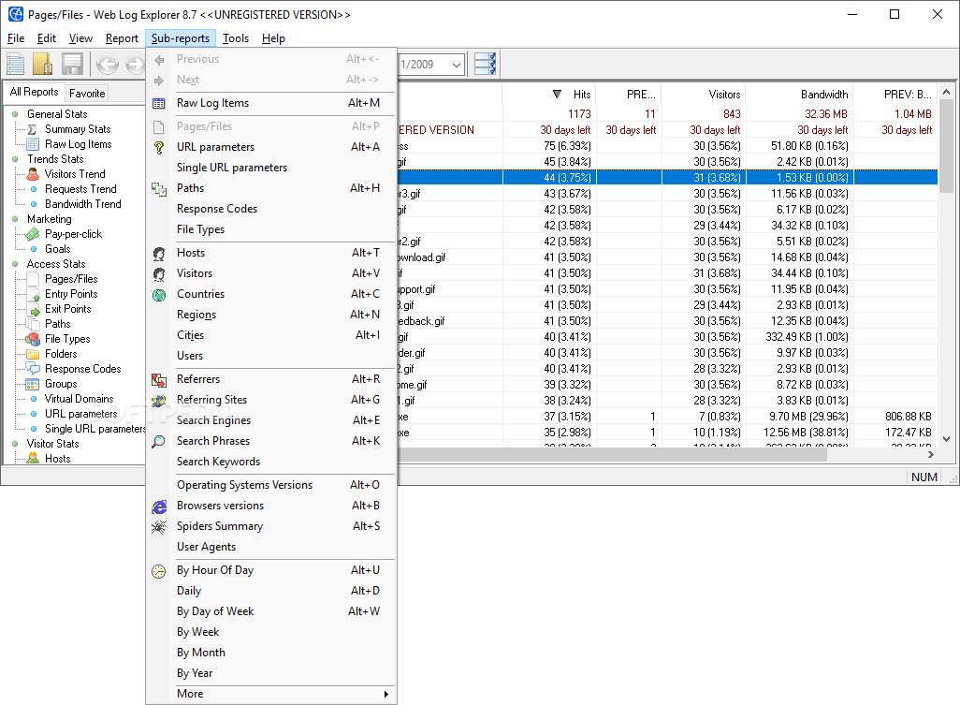Screen dimensions: 960x705
Task: Choose Search Keywords menu entry
Action: pyautogui.click(x=271, y=462)
